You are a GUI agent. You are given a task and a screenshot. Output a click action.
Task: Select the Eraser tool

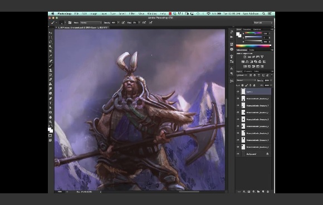[x=50, y=80]
